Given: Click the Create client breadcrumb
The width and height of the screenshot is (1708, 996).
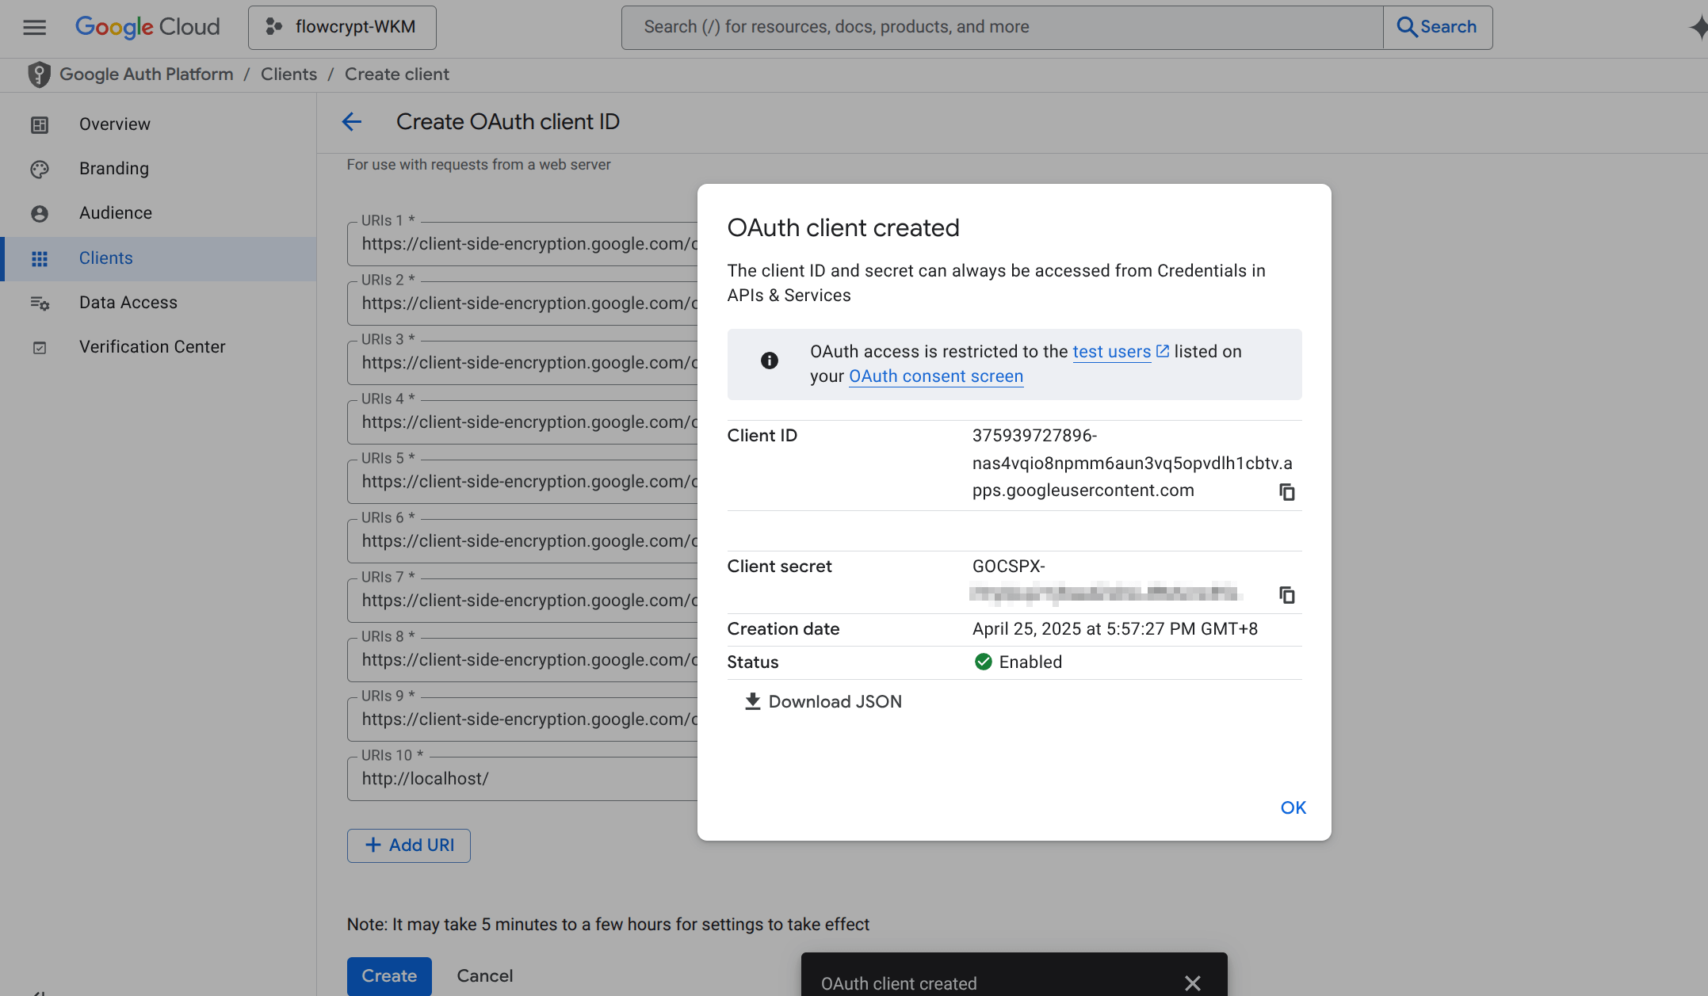Looking at the screenshot, I should point(396,74).
